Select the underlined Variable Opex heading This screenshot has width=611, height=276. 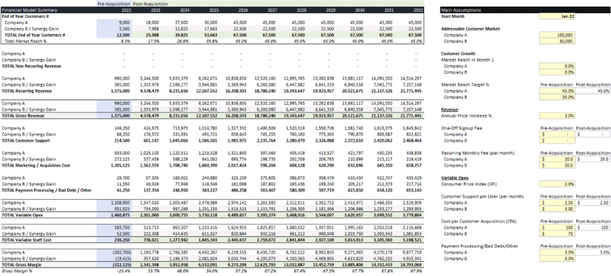(455, 178)
